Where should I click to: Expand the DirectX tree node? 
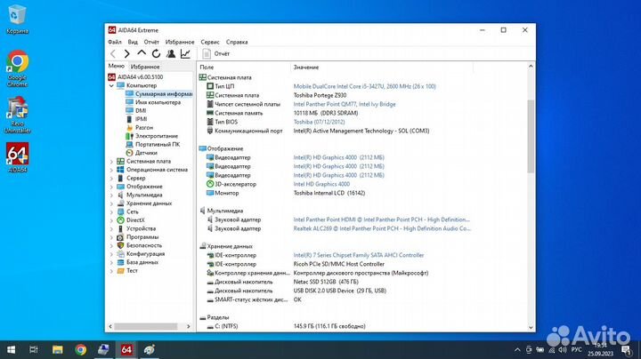click(x=111, y=220)
